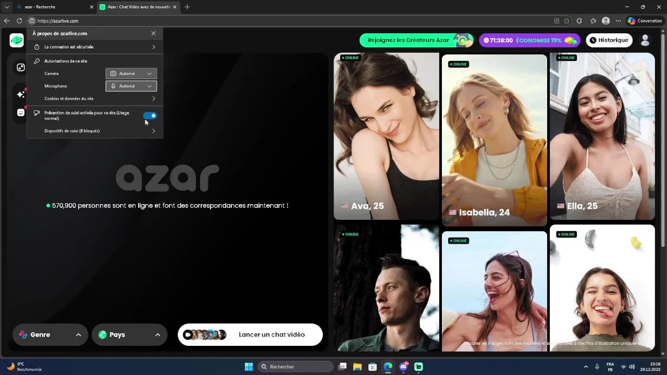Click the site info lock icon
Image resolution: width=667 pixels, height=375 pixels.
tap(32, 21)
